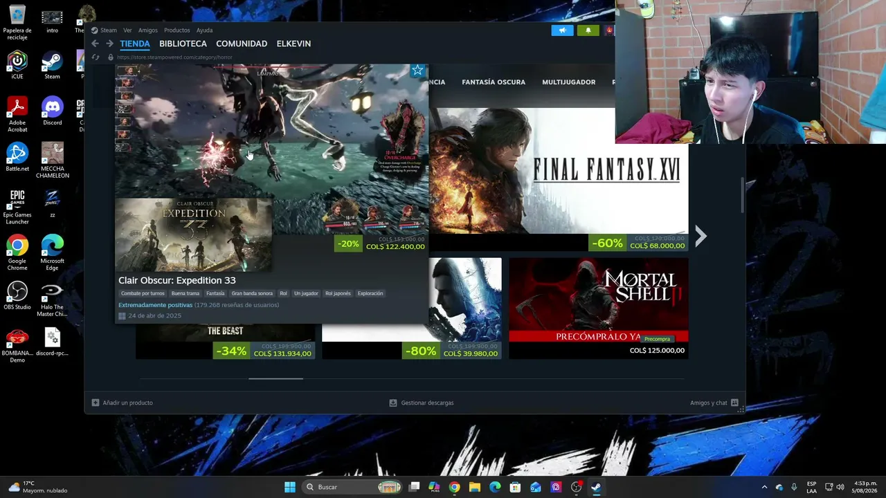Click the plus icon beside Añadir un producto

(x=96, y=403)
